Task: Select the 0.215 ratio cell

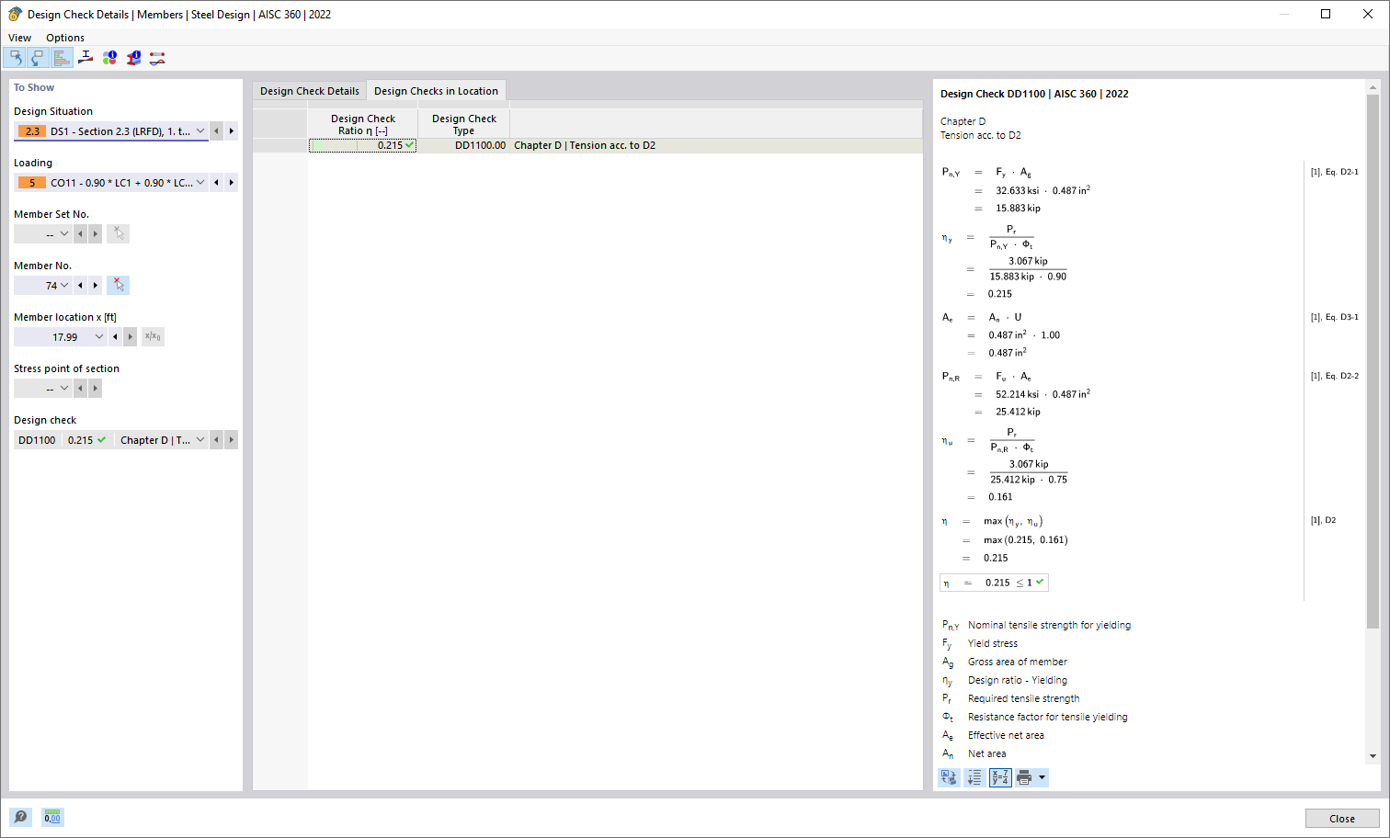Action: [363, 145]
